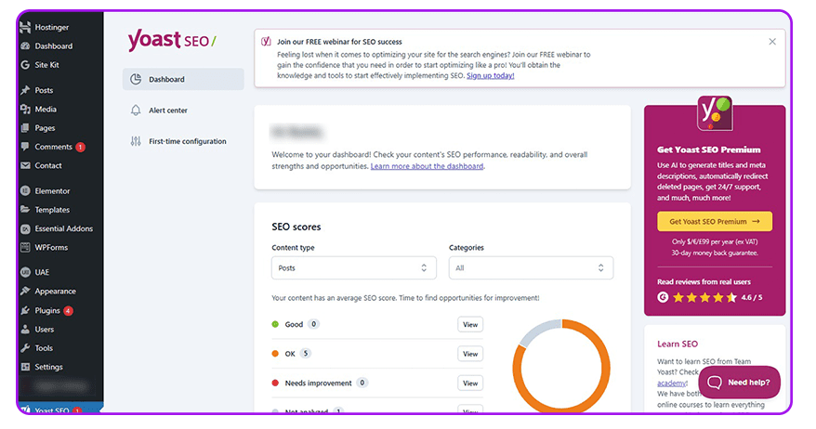Open the Categories All dropdown
Screen dimensions: 816x429
531,267
